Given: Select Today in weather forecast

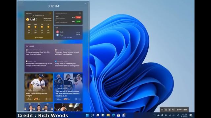Looking at the screenshot, I should tap(29, 29).
